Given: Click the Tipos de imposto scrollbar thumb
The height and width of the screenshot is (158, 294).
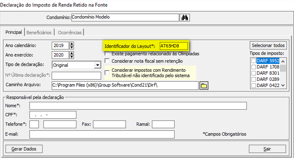Looking at the screenshot, I should pos(283,68).
